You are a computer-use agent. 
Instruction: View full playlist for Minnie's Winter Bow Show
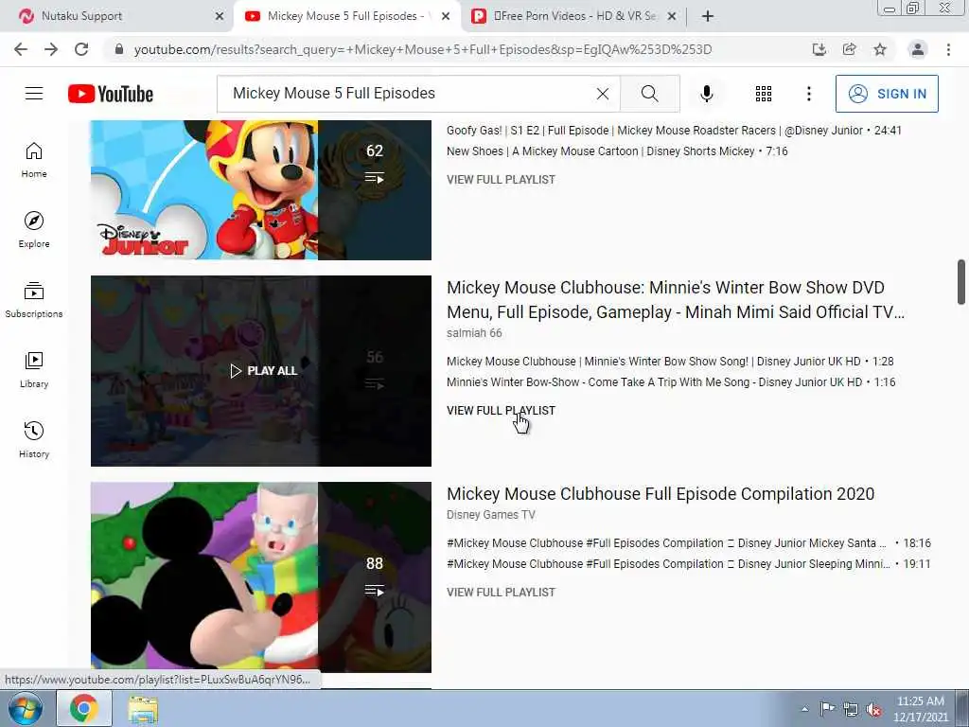(x=502, y=411)
